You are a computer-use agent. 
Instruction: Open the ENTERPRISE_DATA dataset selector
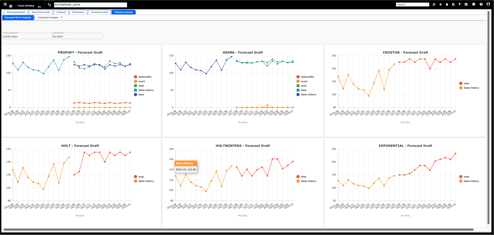pyautogui.click(x=91, y=5)
